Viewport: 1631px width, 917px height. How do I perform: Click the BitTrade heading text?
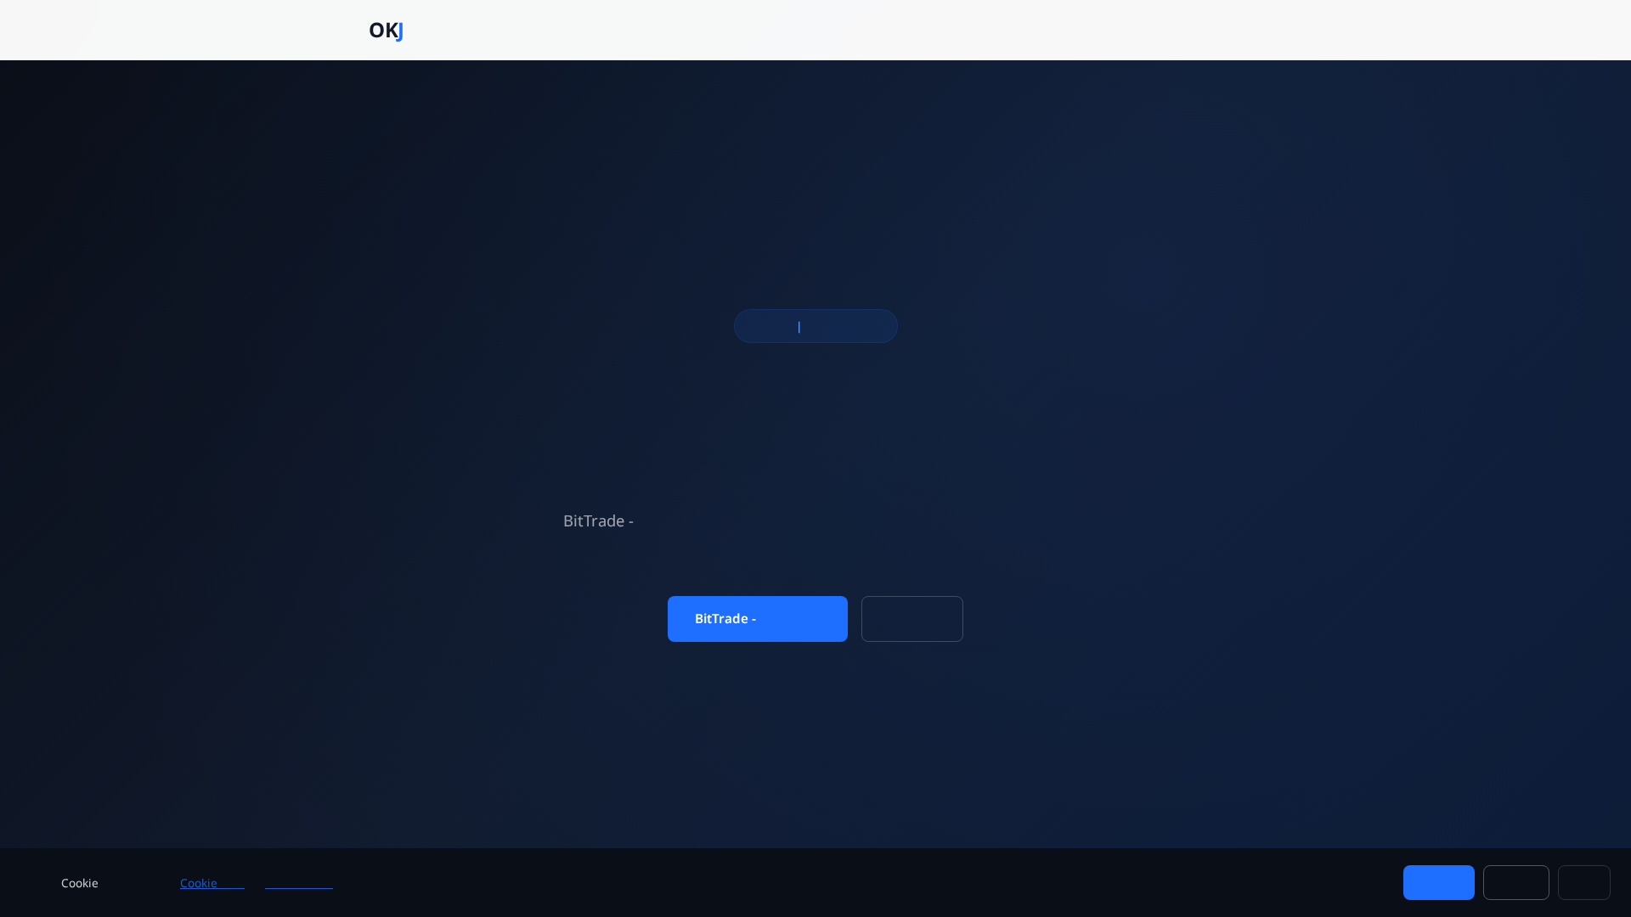click(597, 520)
